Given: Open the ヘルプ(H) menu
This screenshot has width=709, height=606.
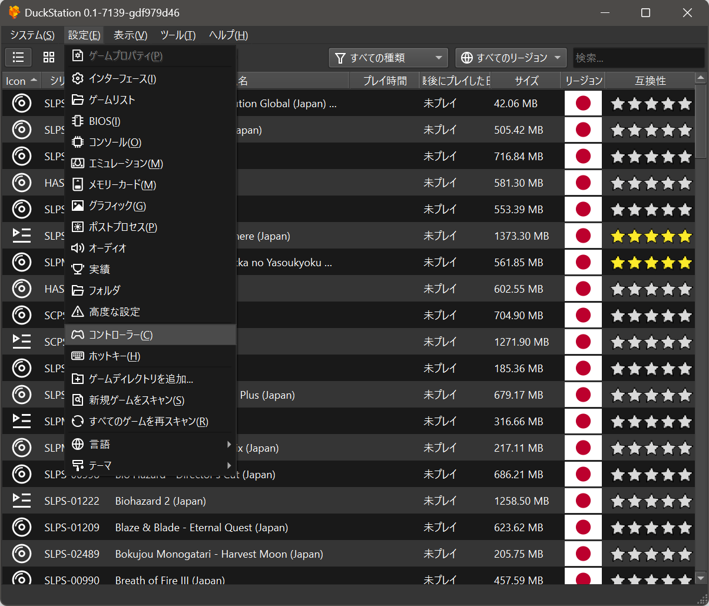Looking at the screenshot, I should click(x=228, y=35).
